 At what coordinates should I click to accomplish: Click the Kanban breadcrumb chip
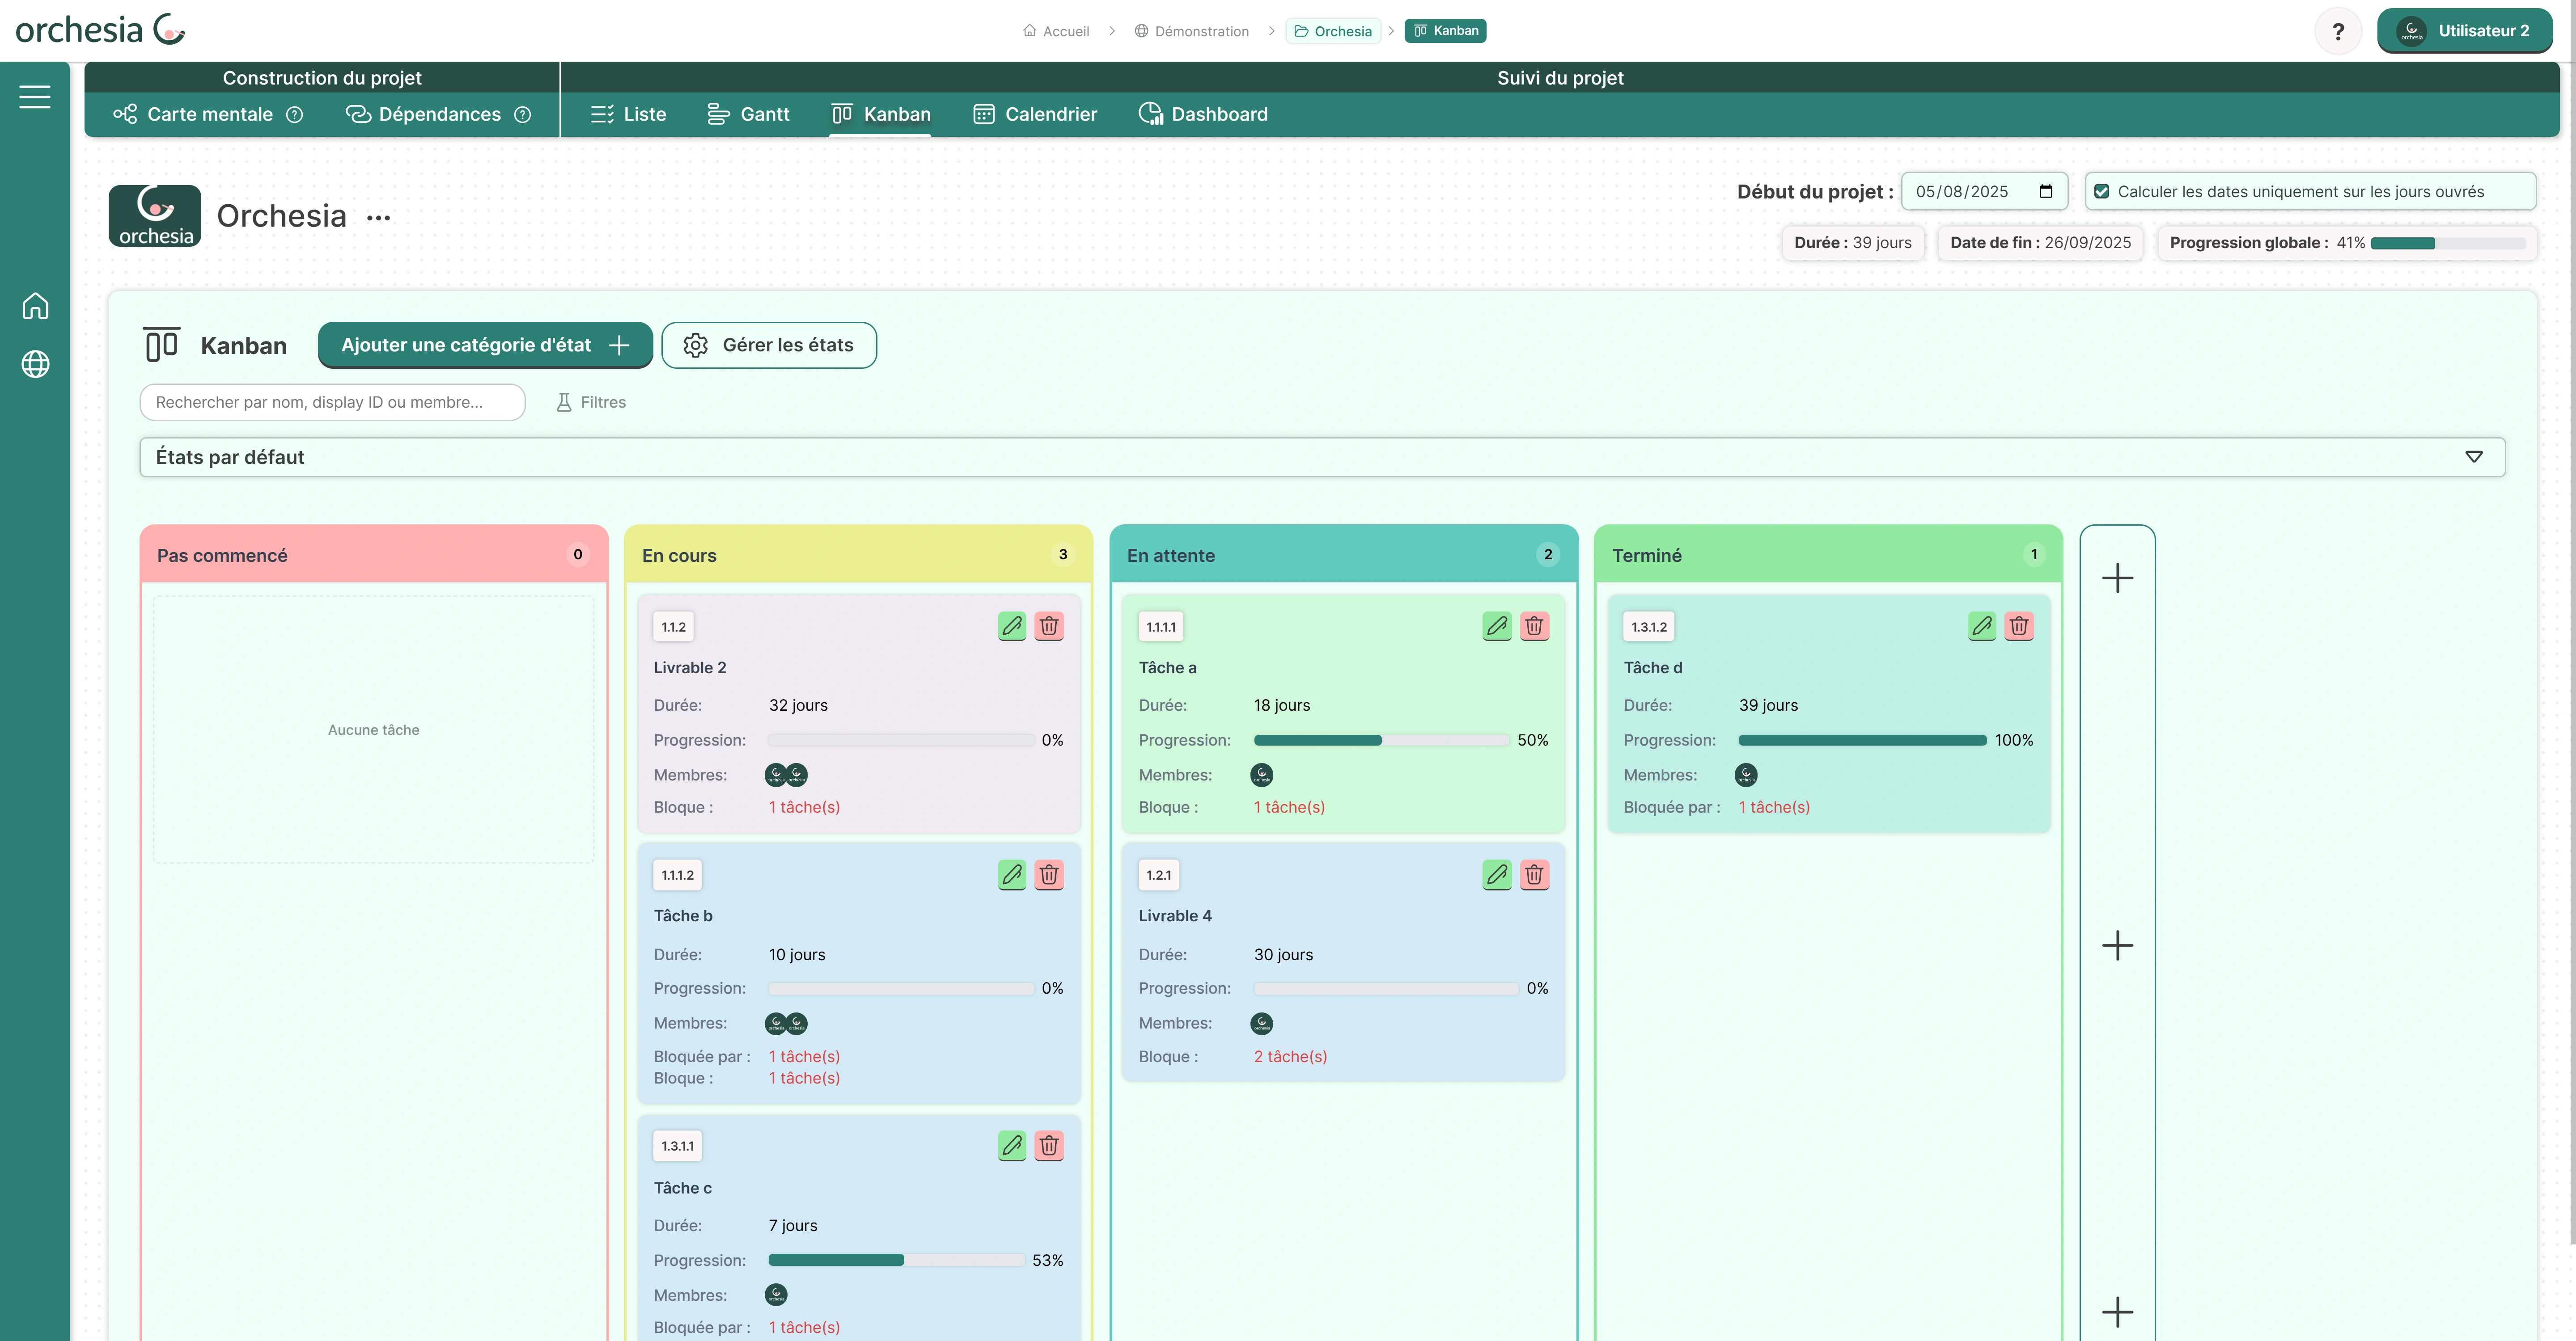click(1445, 31)
